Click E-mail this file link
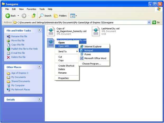Viewport: 164px width, 123px height. [18, 53]
